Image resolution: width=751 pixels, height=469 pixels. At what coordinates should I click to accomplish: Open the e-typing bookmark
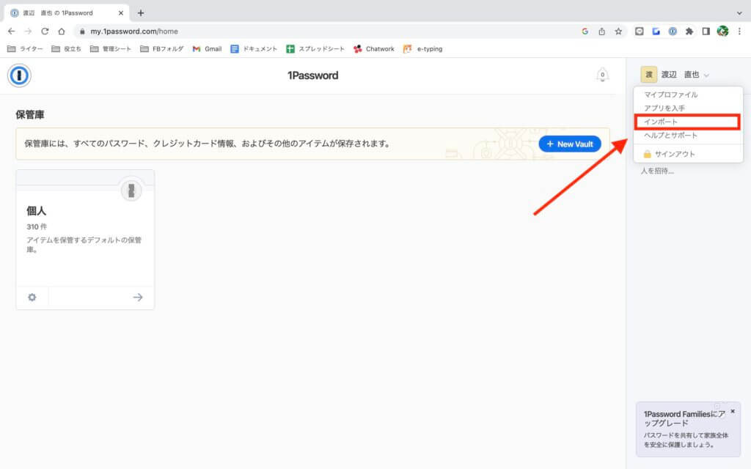(423, 49)
